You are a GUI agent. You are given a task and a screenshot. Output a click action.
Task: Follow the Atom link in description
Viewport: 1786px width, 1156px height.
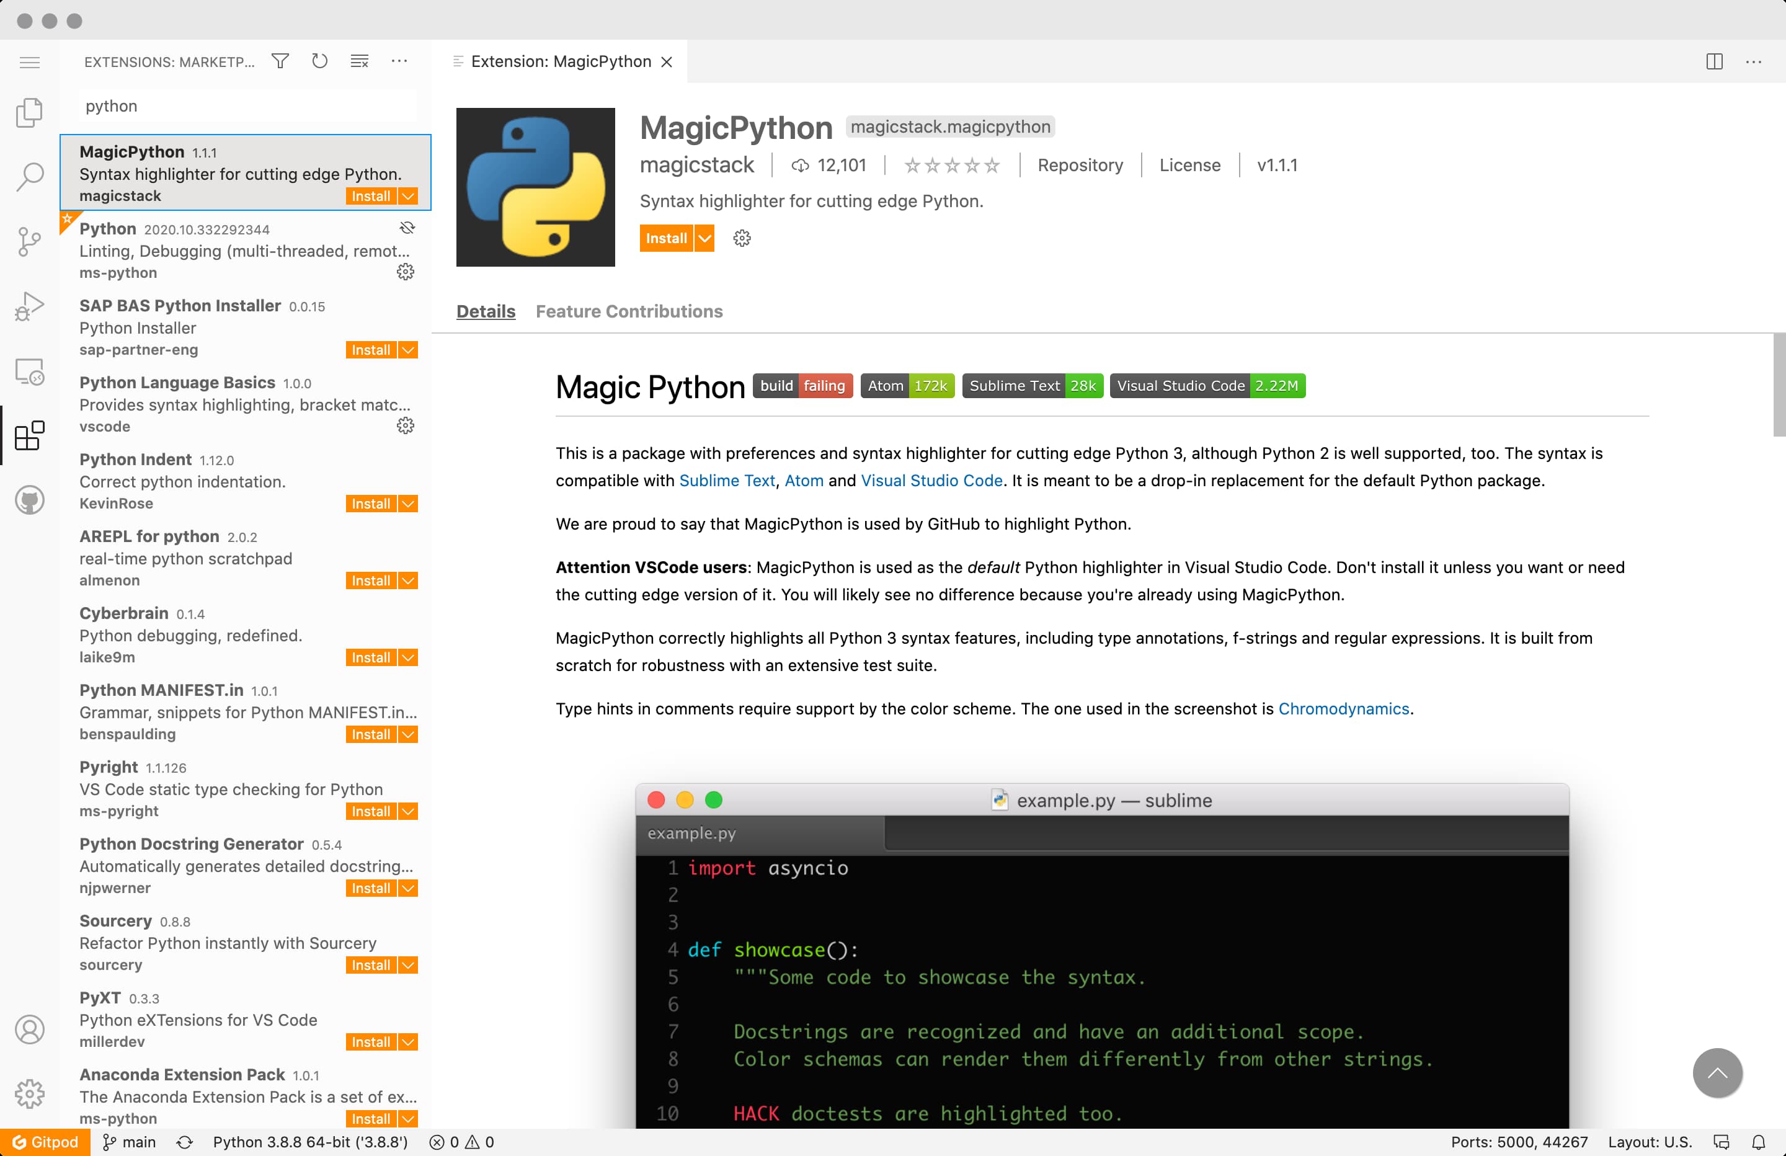tap(804, 481)
